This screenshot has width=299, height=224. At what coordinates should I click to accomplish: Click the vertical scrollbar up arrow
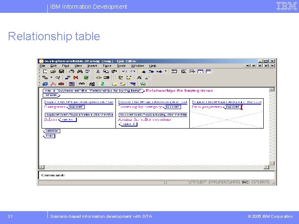[x=272, y=90]
